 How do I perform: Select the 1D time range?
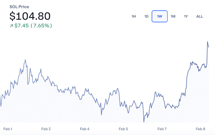(x=146, y=16)
